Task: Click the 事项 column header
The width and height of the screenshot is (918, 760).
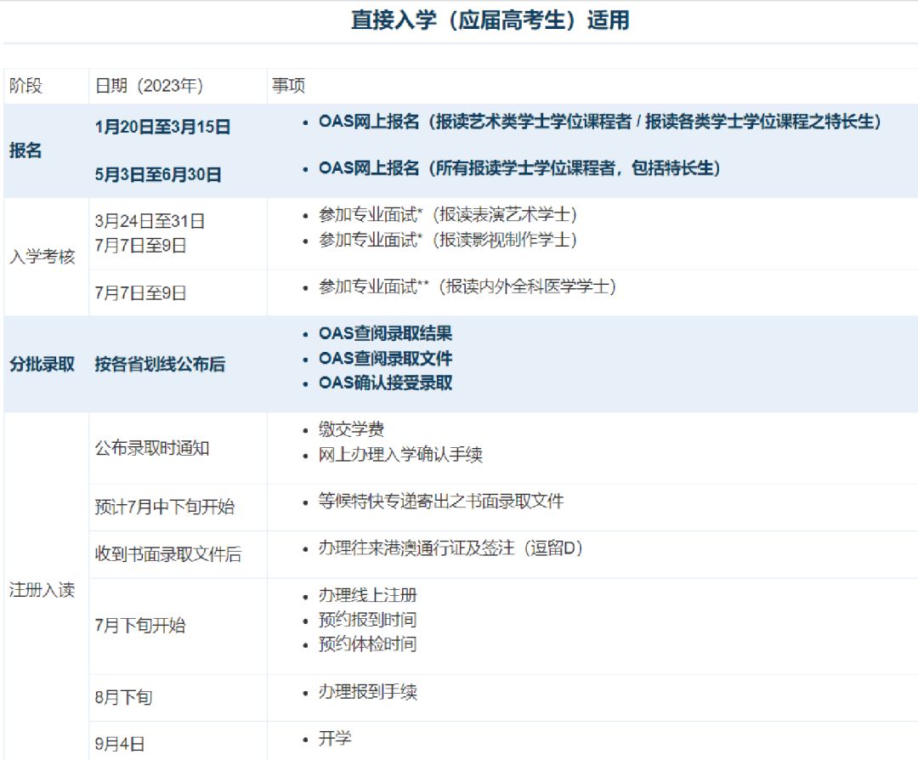Action: pyautogui.click(x=289, y=86)
